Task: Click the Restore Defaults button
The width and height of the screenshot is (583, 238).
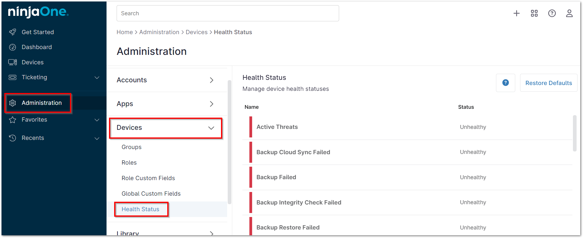Action: click(549, 83)
